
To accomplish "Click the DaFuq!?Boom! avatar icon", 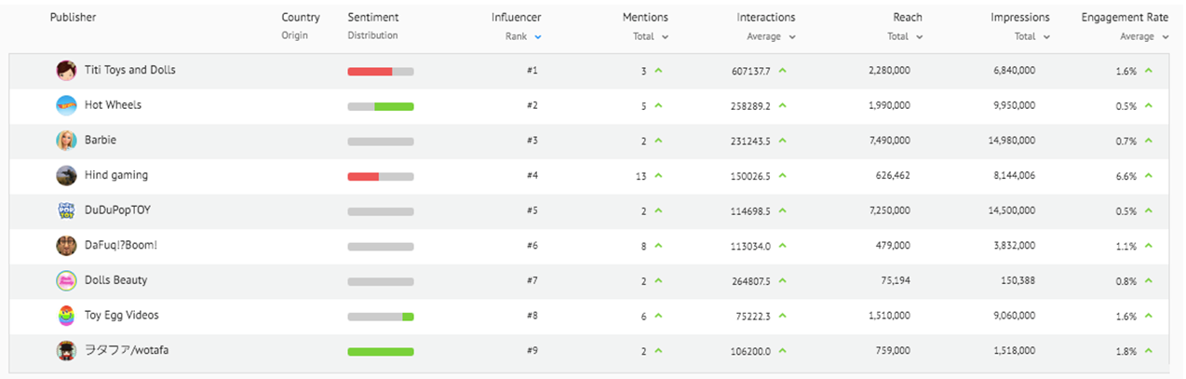I will click(66, 246).
